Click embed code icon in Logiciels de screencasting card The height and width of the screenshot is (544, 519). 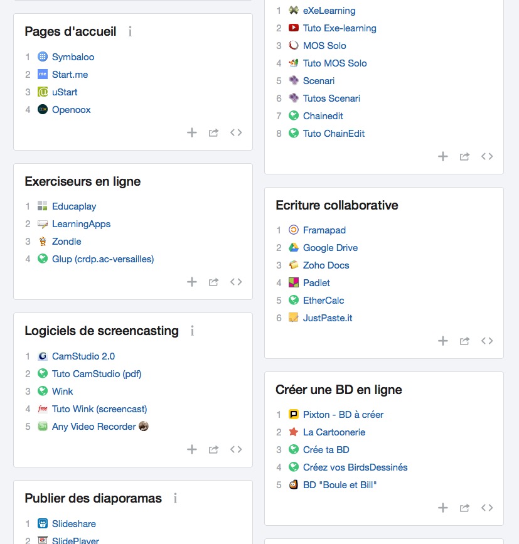[236, 449]
